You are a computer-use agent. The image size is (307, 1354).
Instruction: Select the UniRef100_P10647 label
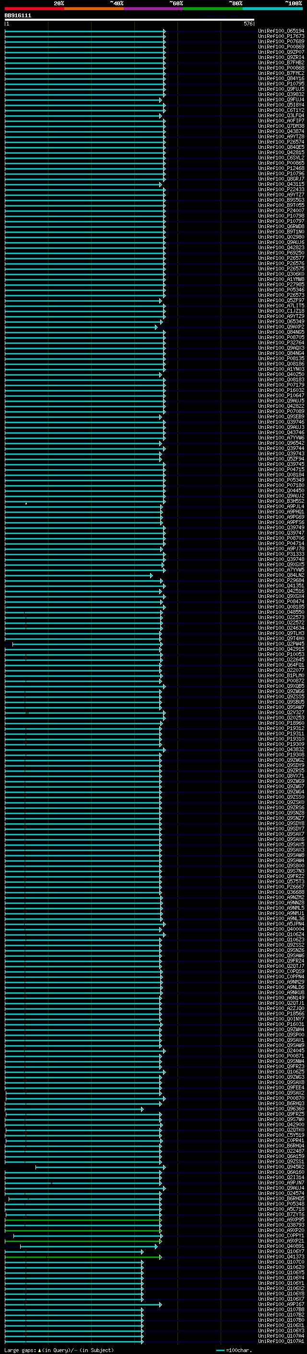pos(281,396)
